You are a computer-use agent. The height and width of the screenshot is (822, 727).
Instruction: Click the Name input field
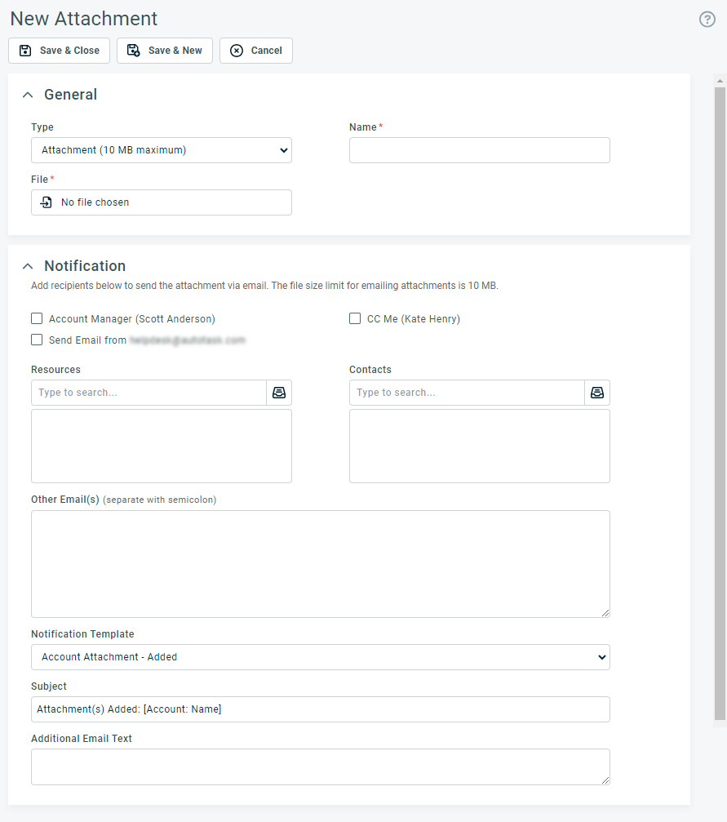(x=480, y=150)
